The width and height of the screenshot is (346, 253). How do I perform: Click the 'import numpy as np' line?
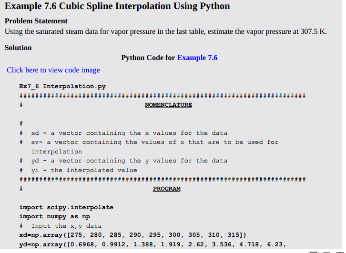click(x=54, y=217)
